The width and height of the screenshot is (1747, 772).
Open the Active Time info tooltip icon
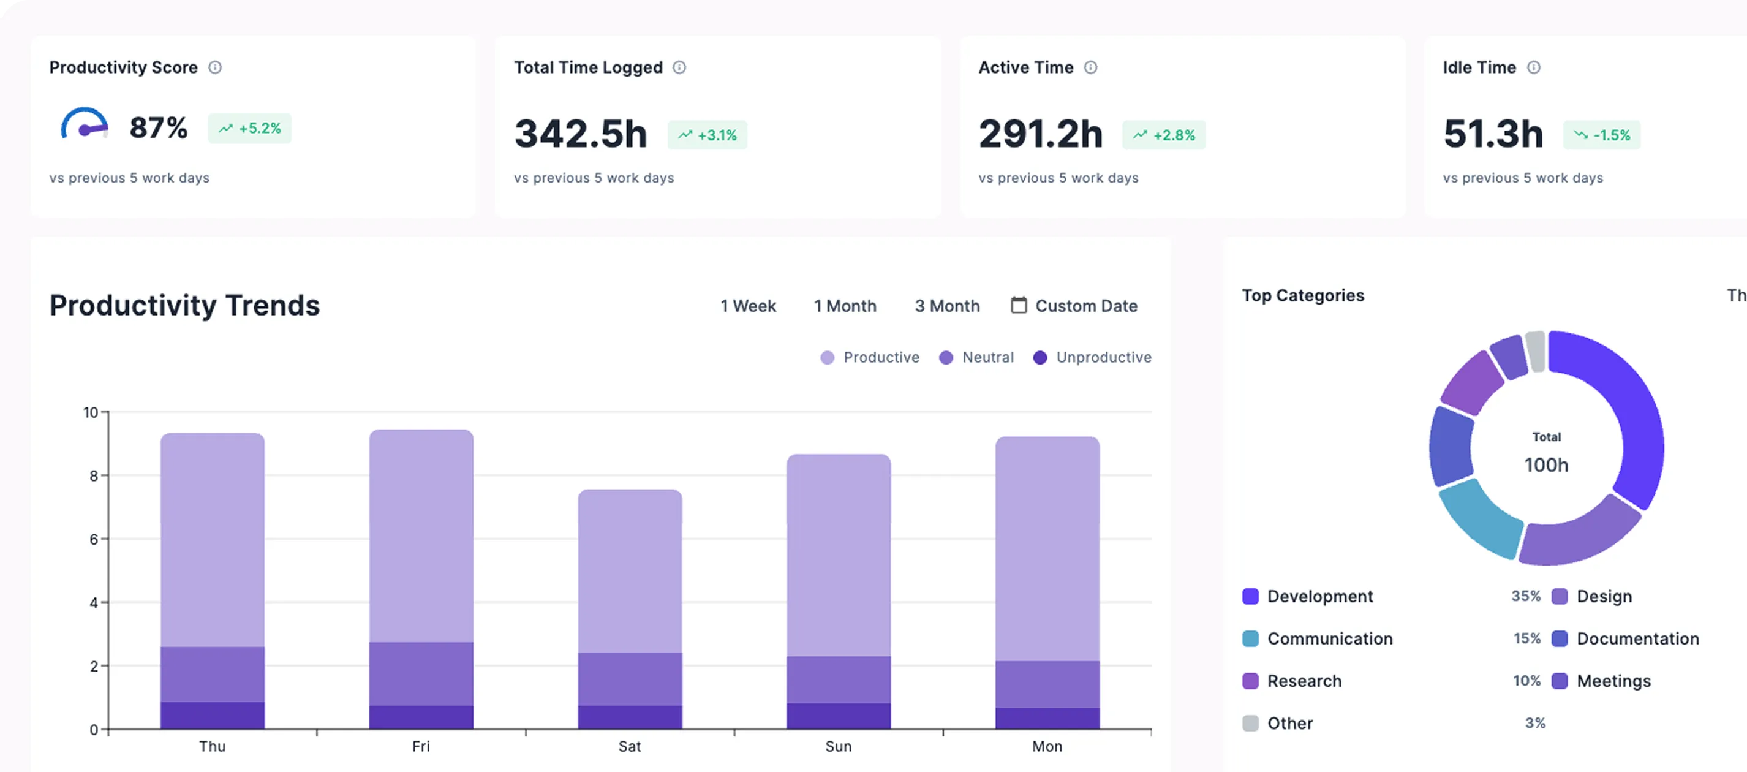click(1090, 67)
